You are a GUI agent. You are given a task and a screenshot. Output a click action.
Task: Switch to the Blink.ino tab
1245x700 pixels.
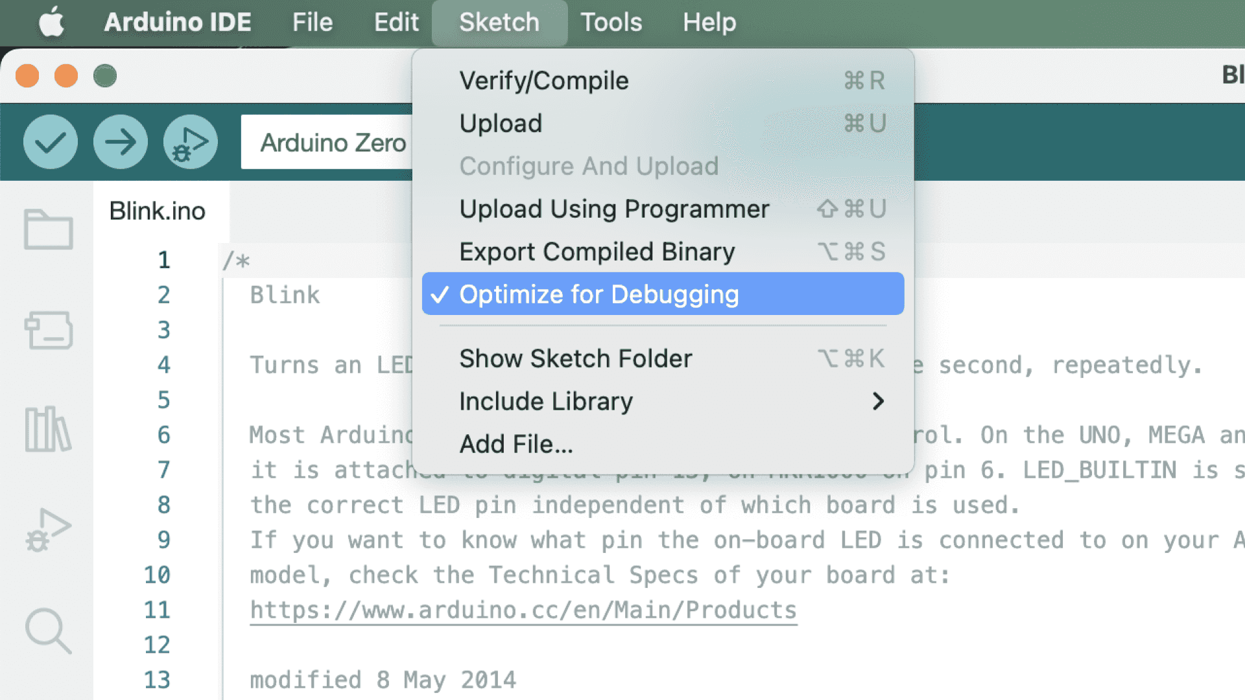(x=158, y=211)
